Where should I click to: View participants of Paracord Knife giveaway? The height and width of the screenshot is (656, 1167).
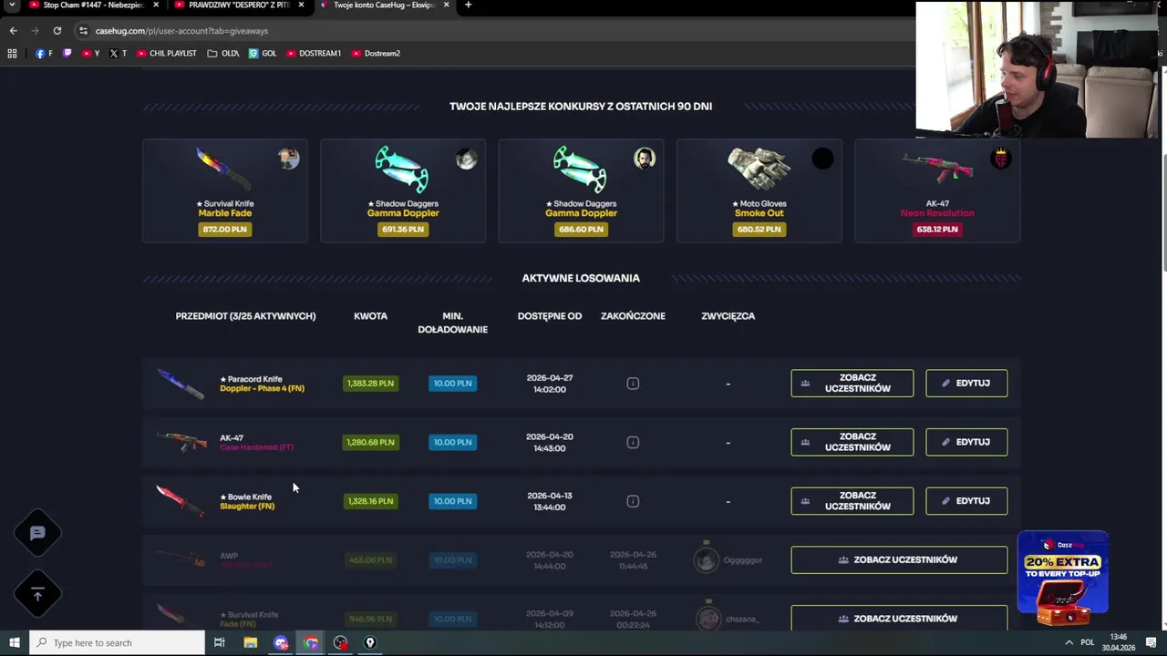(x=852, y=384)
